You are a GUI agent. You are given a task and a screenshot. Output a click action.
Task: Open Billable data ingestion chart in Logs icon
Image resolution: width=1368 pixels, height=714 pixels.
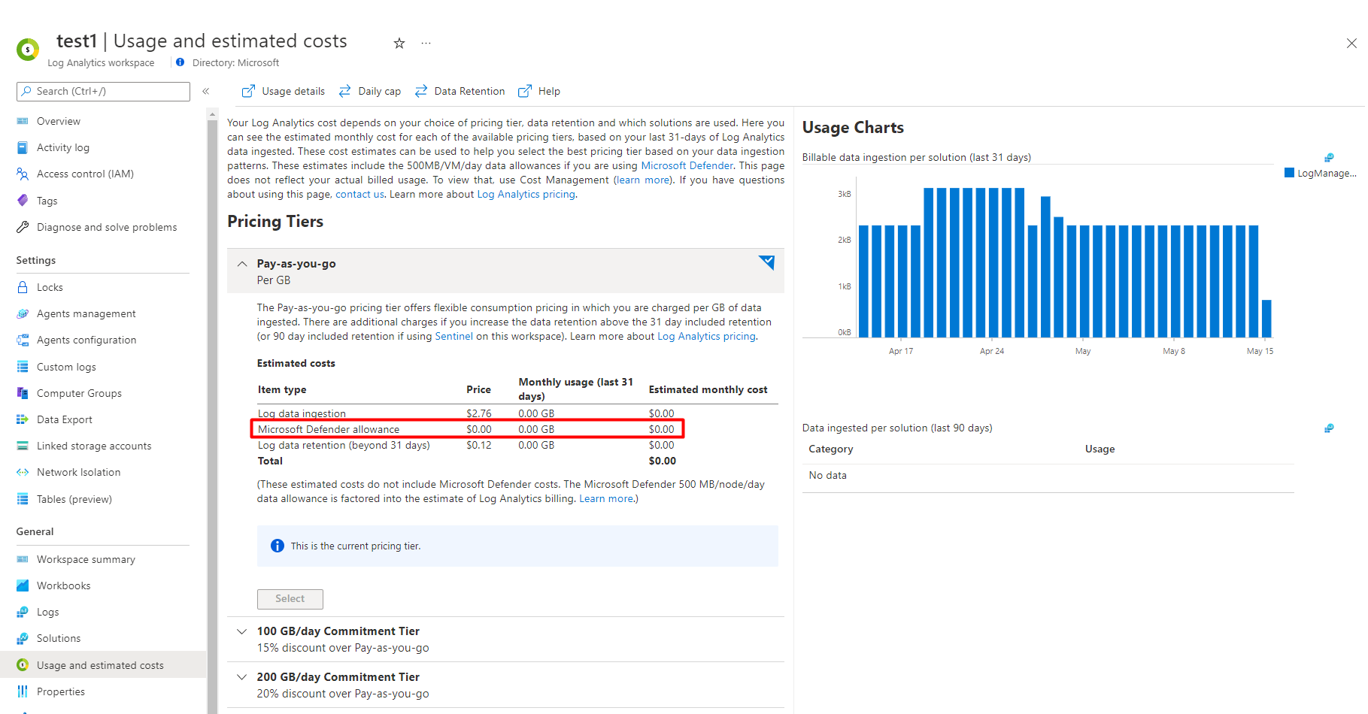tap(1329, 157)
